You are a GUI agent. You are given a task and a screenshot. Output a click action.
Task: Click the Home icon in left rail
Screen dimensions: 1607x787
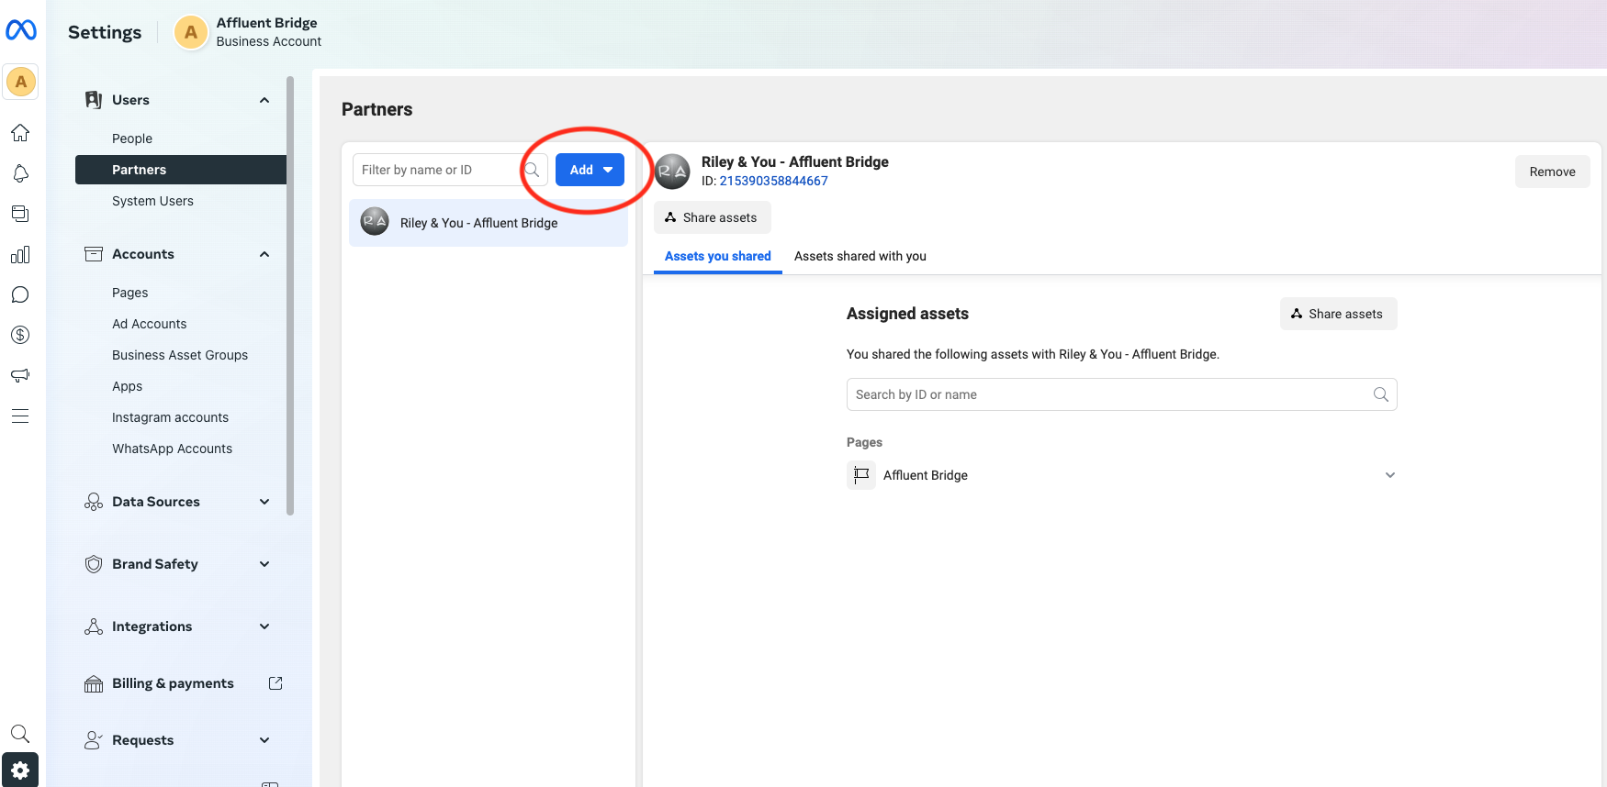(x=20, y=133)
